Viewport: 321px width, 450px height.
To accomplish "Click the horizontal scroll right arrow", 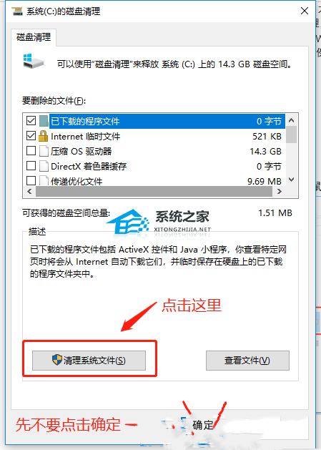I will tap(280, 192).
